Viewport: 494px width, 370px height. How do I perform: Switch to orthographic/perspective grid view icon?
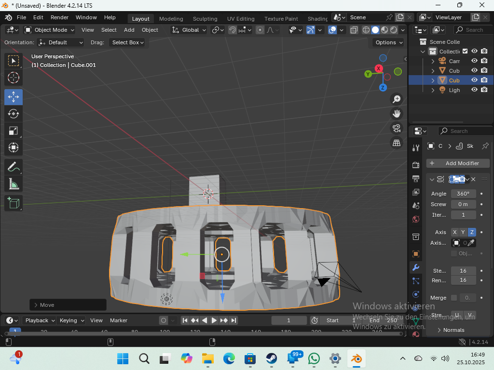pyautogui.click(x=397, y=143)
